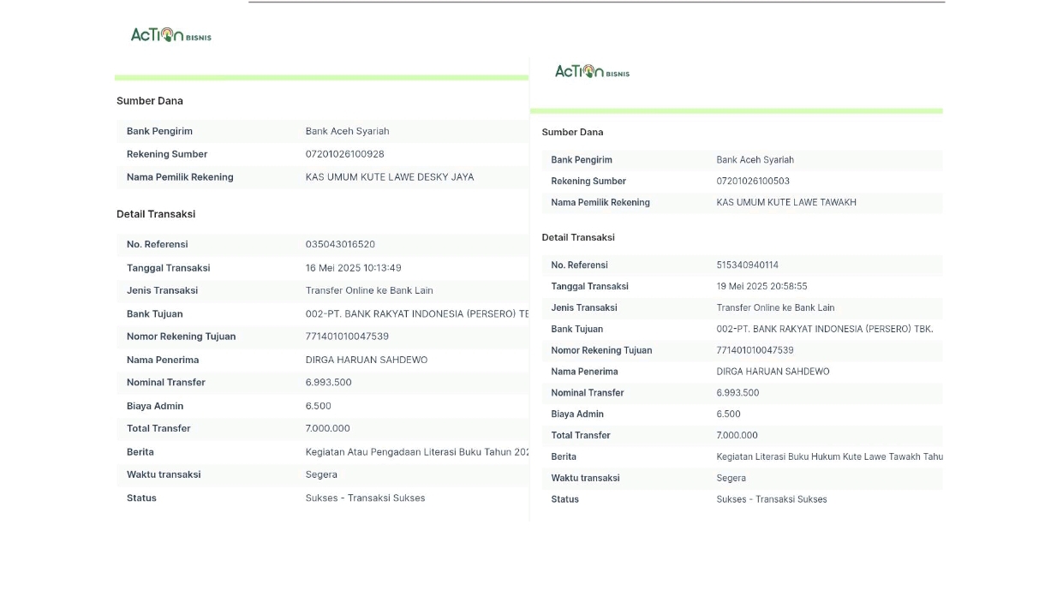Click 'Nama Penerima' label in the 16 Mei receipt
Screen dimensions: 1045x590
tap(163, 361)
